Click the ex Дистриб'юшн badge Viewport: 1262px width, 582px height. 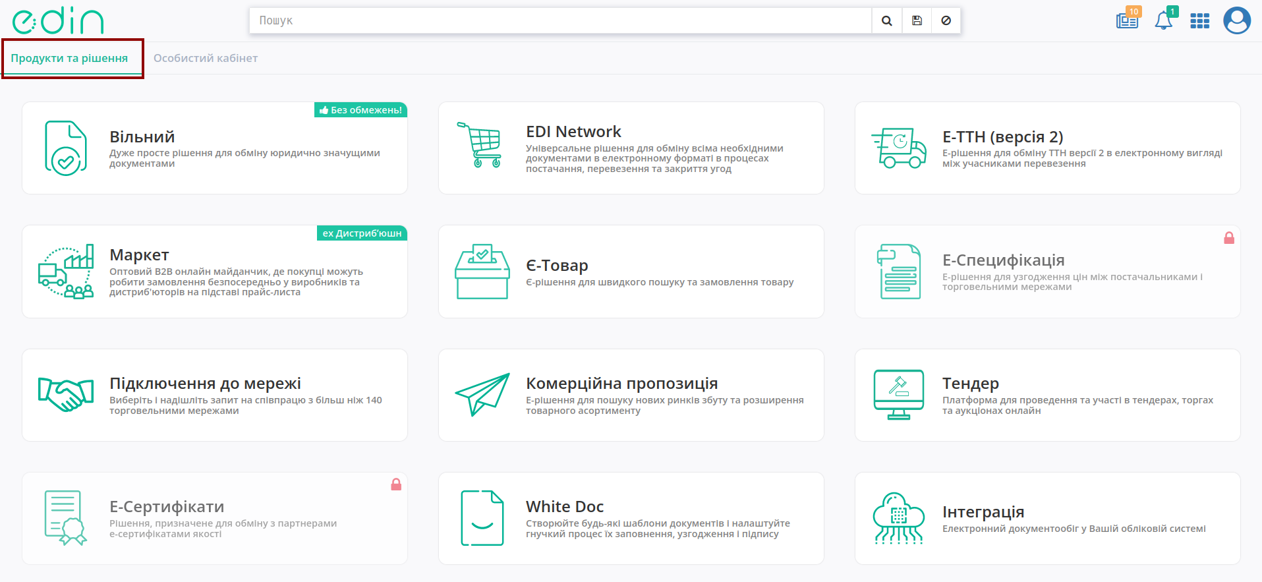[362, 233]
